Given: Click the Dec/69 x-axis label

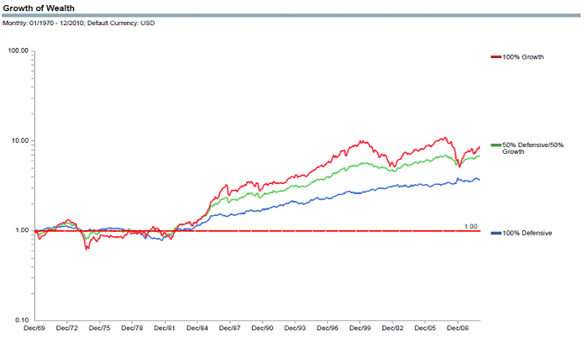Looking at the screenshot, I should pos(34,329).
